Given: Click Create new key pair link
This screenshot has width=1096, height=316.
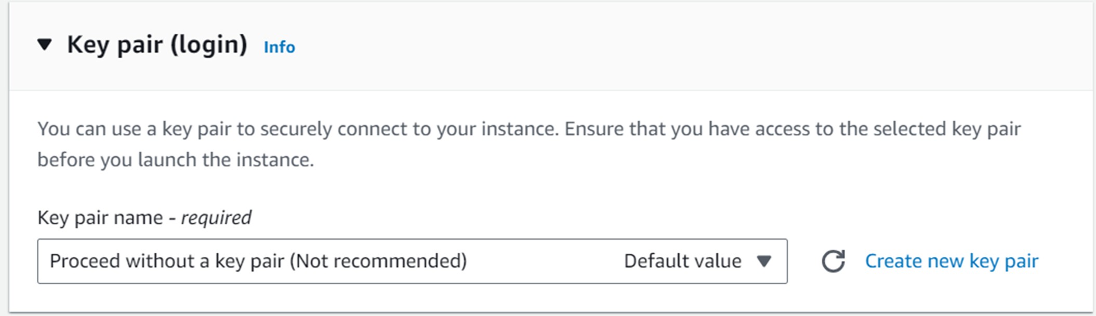Looking at the screenshot, I should click(952, 261).
